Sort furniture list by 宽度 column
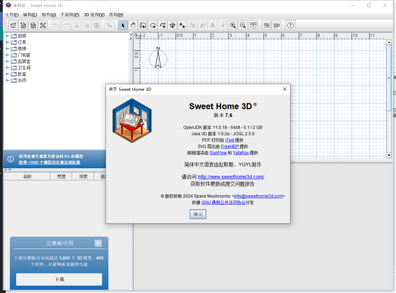Screen dimensions: 396x293 (x=61, y=176)
